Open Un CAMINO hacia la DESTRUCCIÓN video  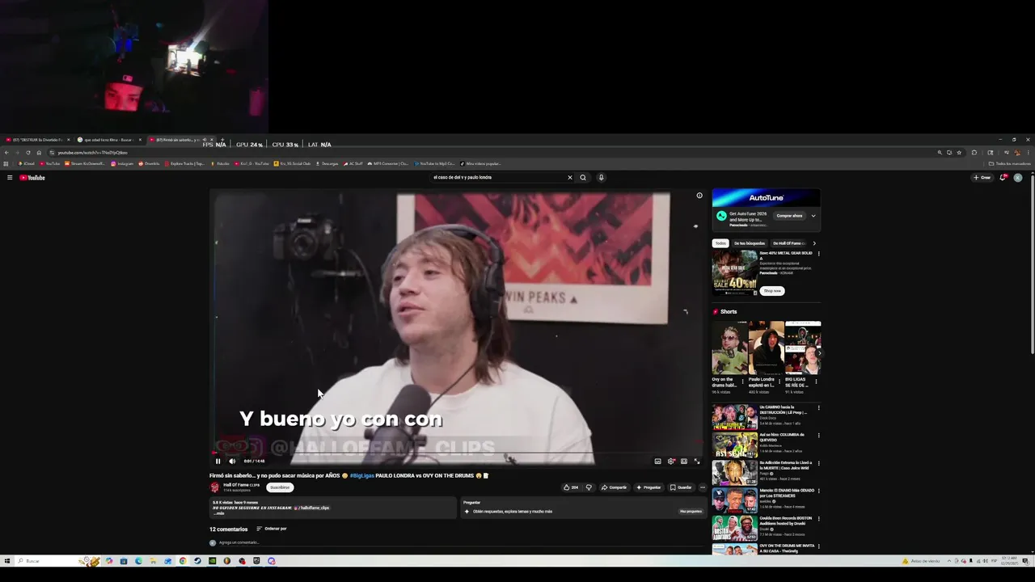click(734, 416)
